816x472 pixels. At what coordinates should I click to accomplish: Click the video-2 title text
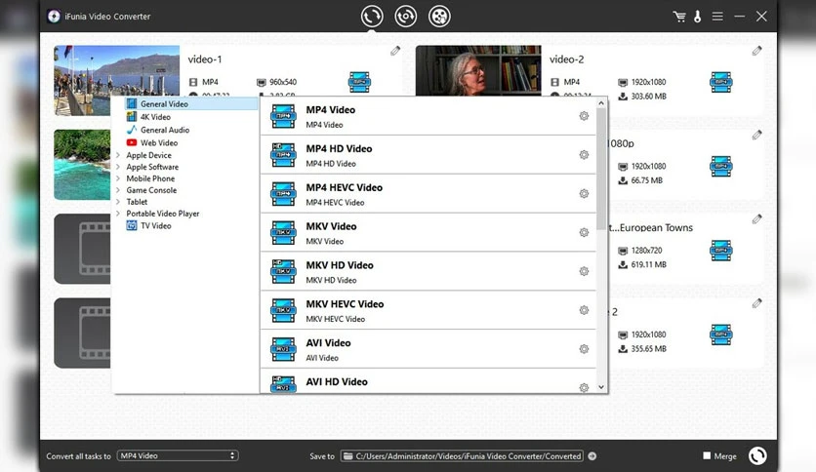[x=566, y=59]
